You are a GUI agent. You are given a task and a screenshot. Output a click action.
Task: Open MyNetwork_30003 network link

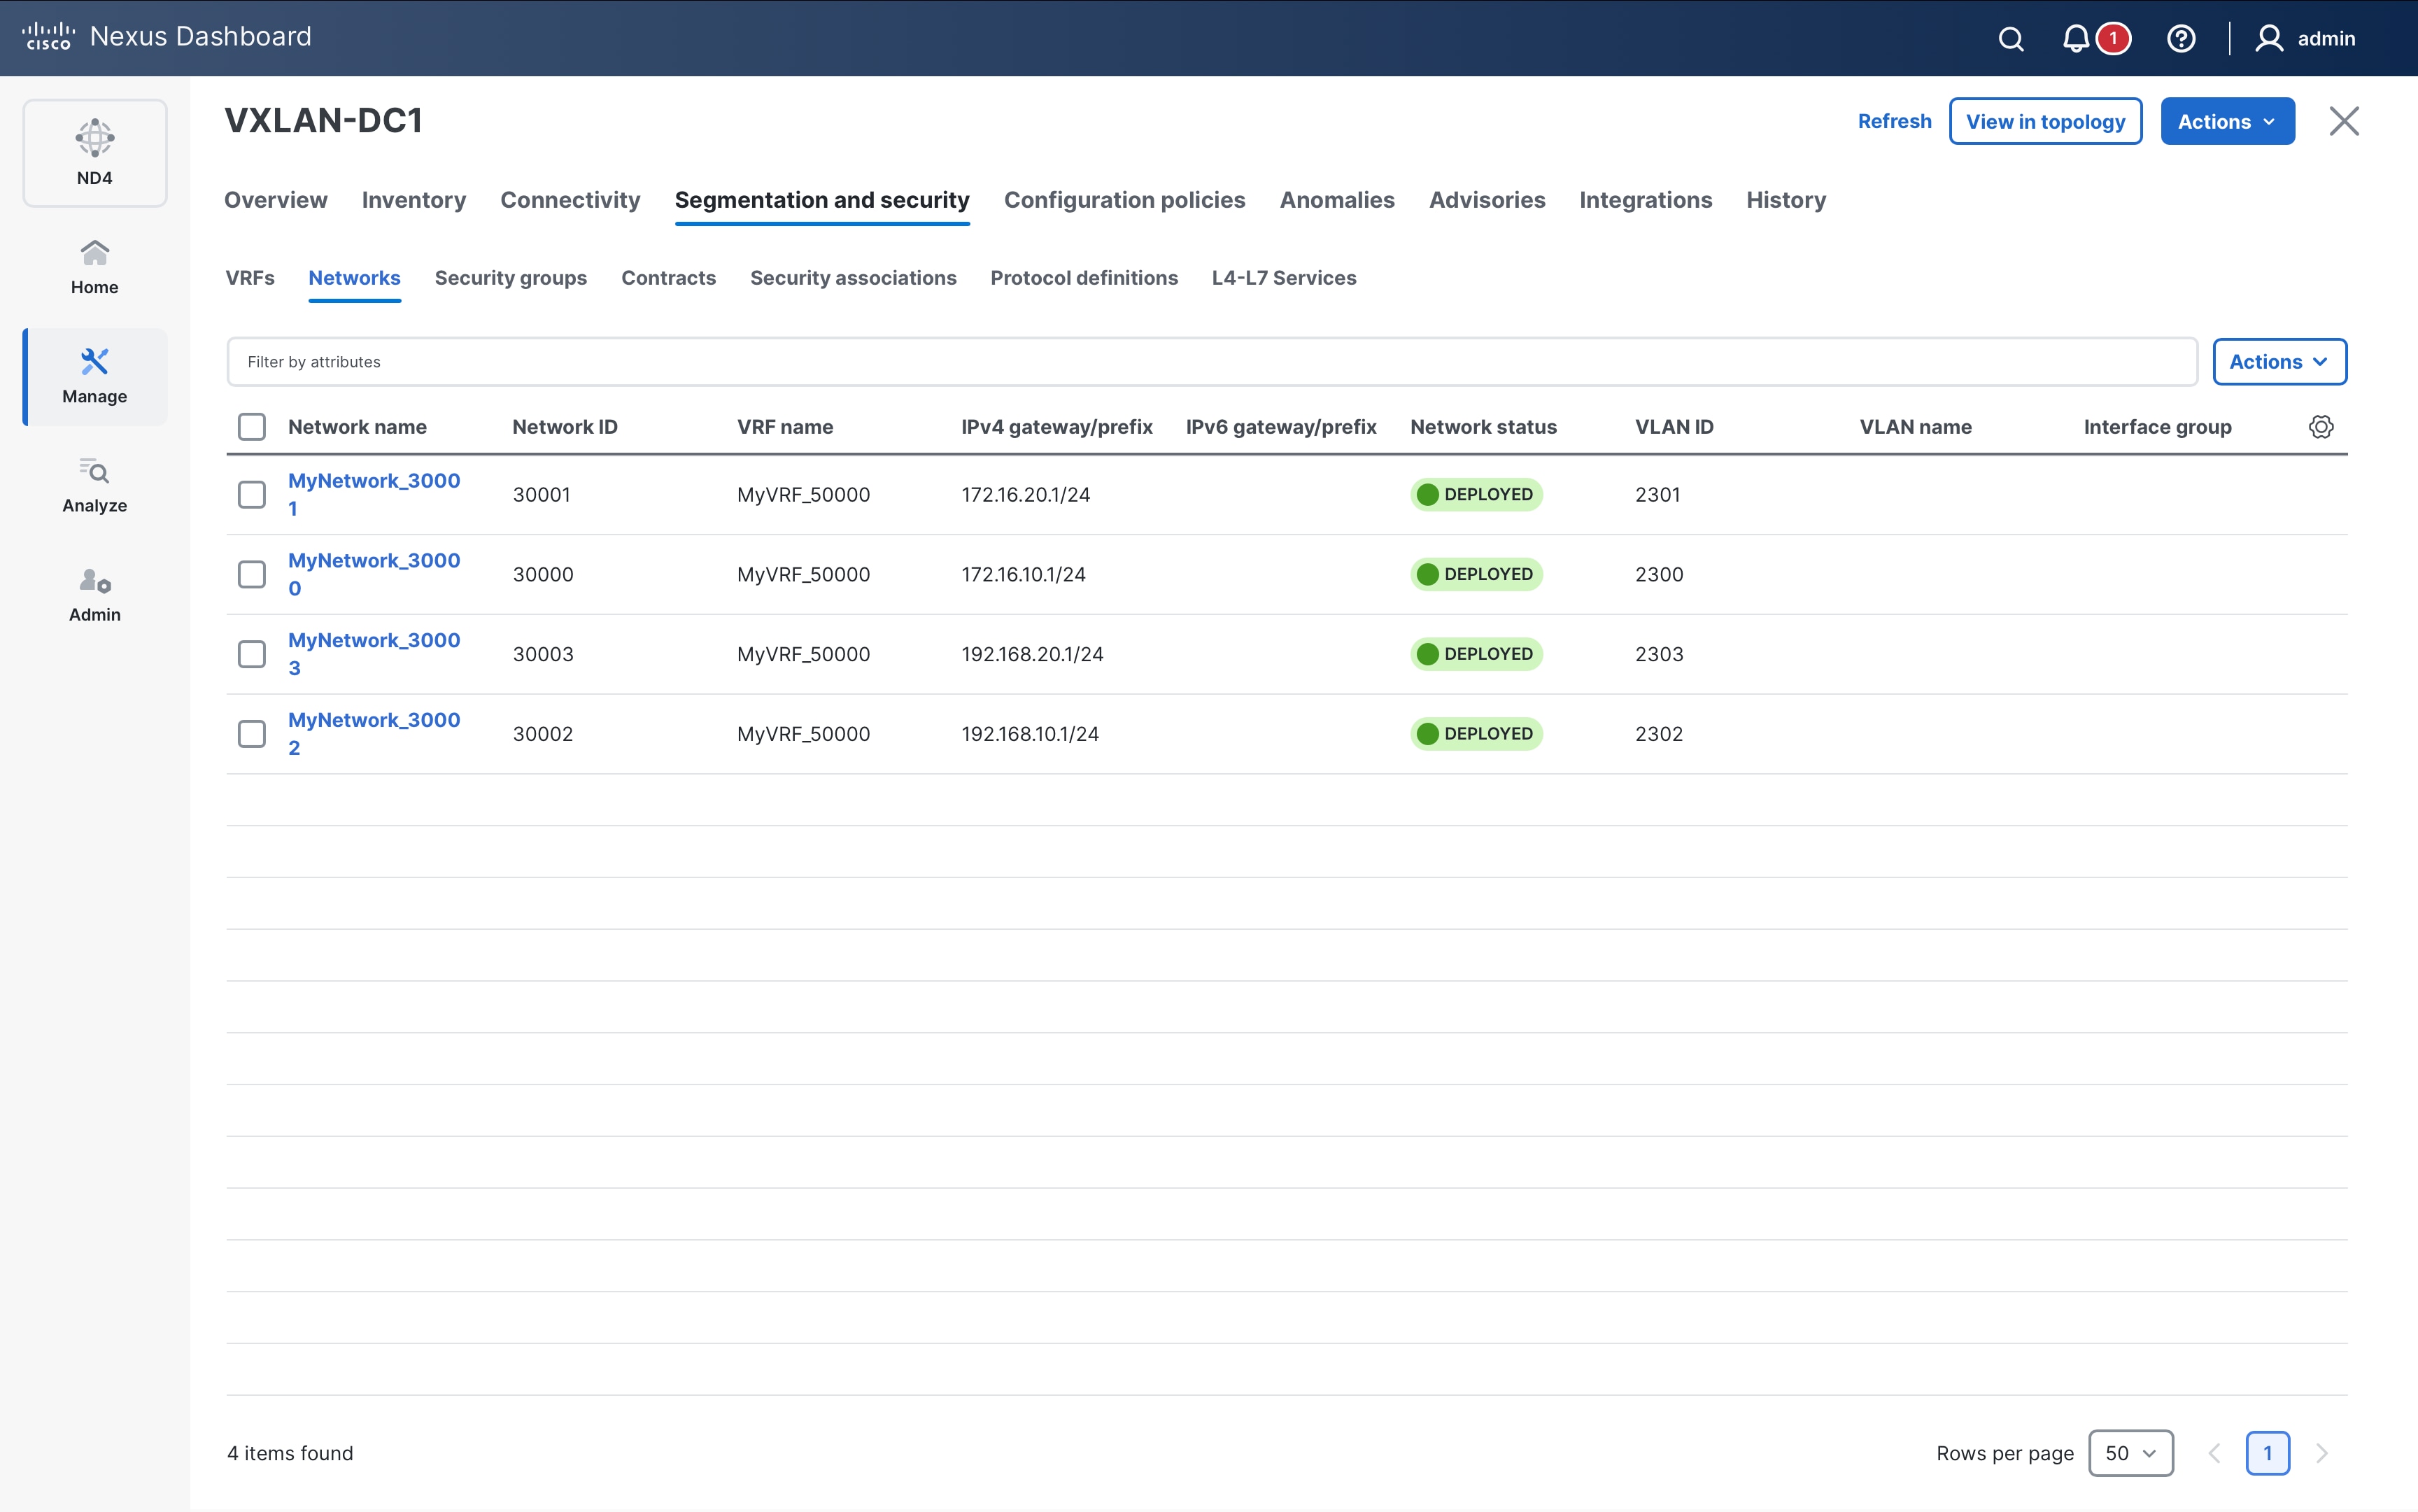pos(374,654)
